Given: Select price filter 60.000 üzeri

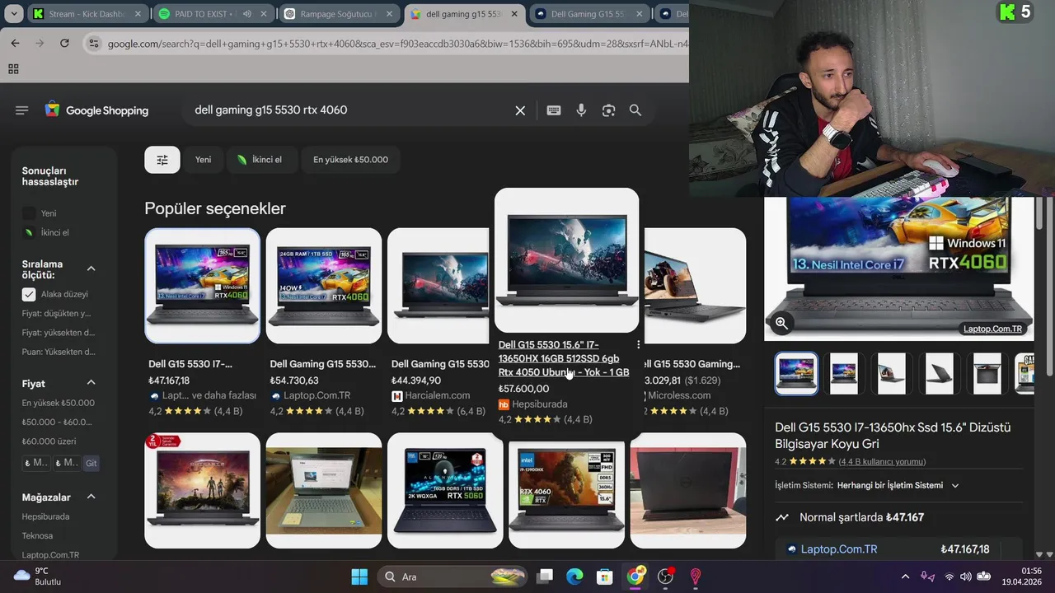Looking at the screenshot, I should 49,441.
